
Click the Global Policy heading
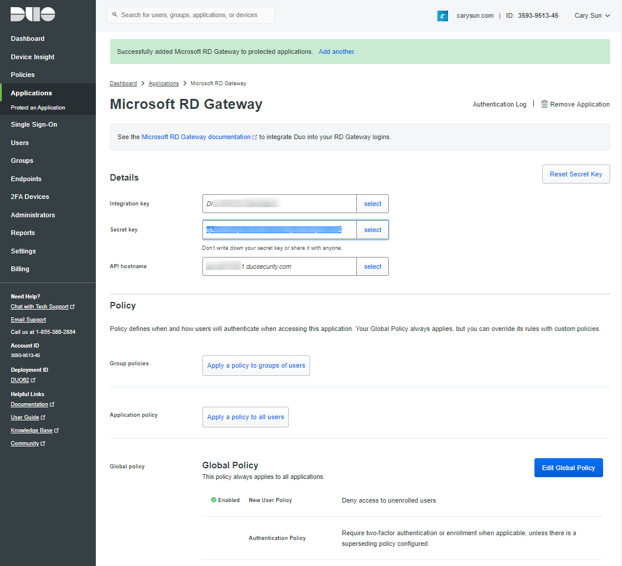pyautogui.click(x=230, y=465)
